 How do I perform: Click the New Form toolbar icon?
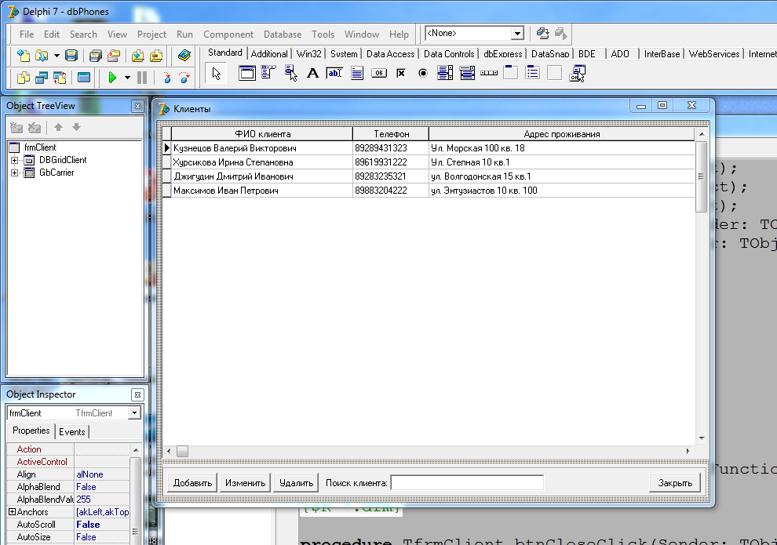coord(84,78)
